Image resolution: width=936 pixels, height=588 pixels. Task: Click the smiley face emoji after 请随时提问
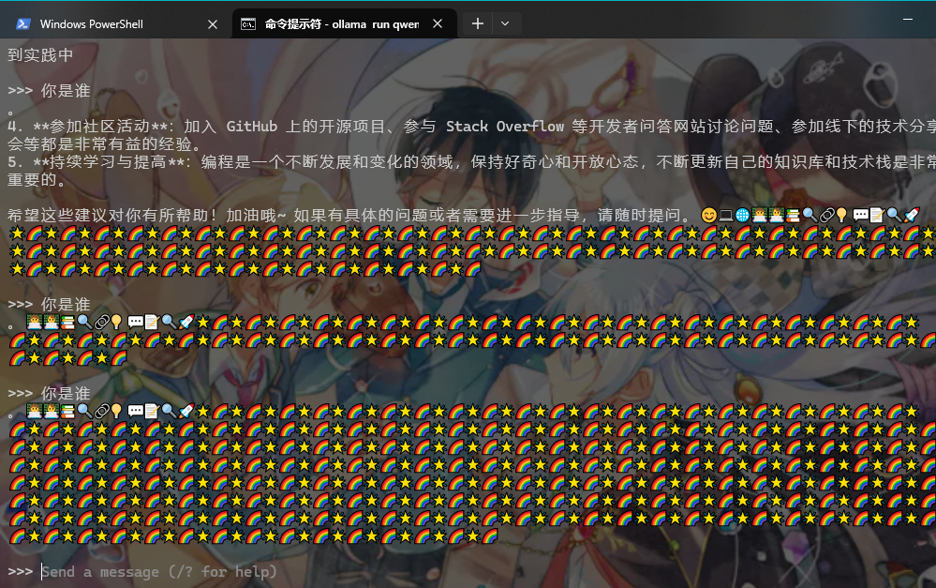click(708, 215)
